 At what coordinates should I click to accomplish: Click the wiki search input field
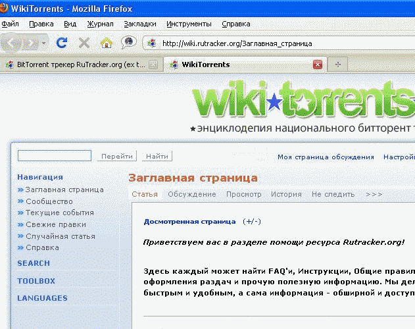55,156
